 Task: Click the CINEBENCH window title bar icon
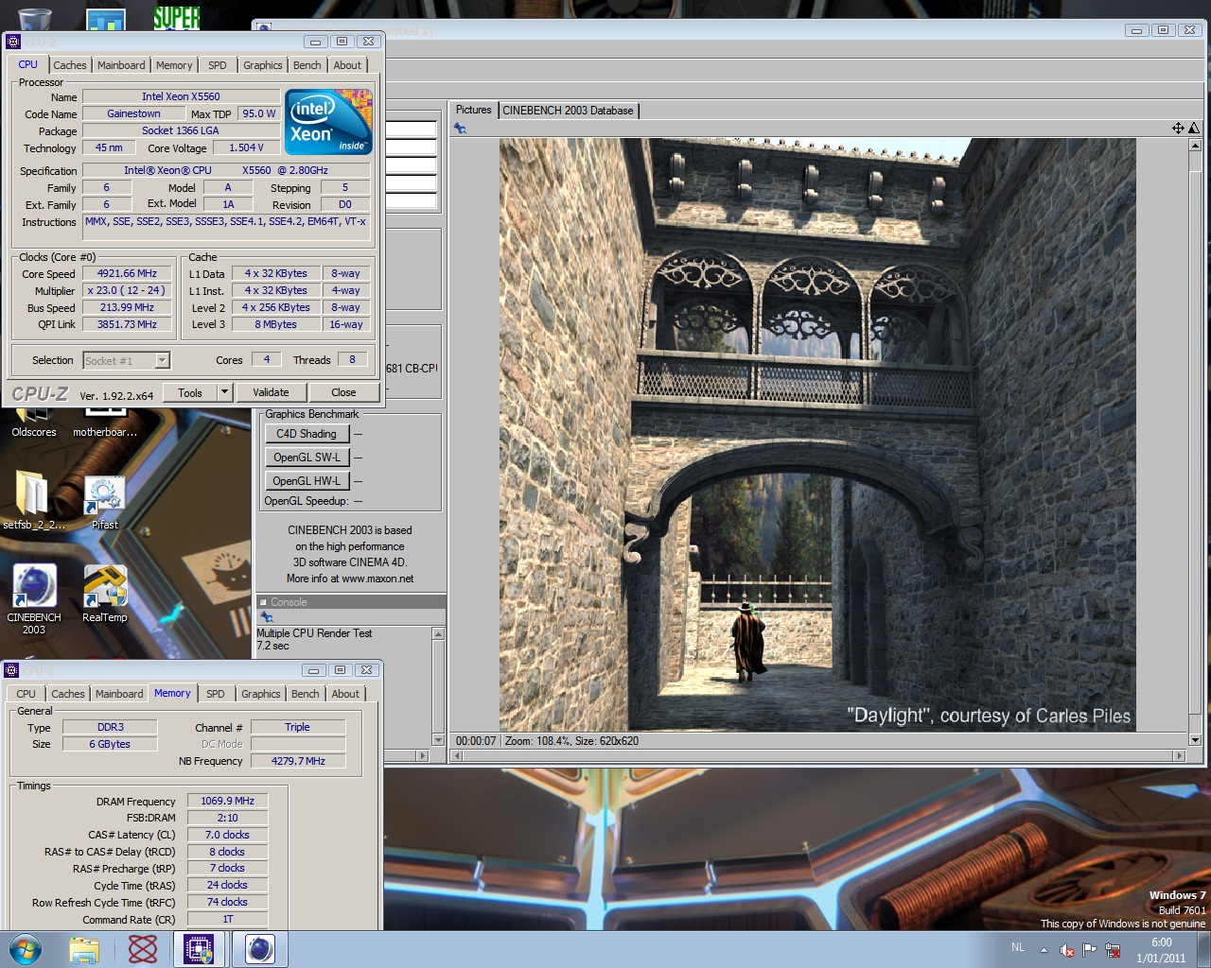(x=264, y=30)
